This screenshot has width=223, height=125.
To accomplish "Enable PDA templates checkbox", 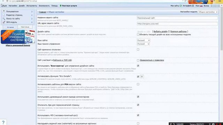I will pyautogui.click(x=138, y=84).
